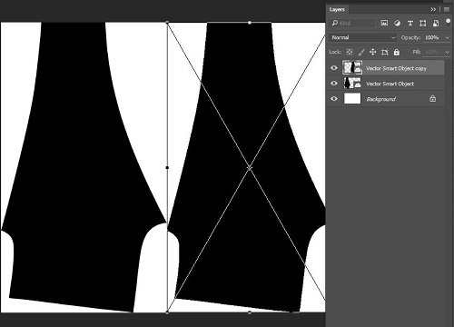Filter layers by adjustment layer icon
Image resolution: width=454 pixels, height=327 pixels.
[397, 23]
